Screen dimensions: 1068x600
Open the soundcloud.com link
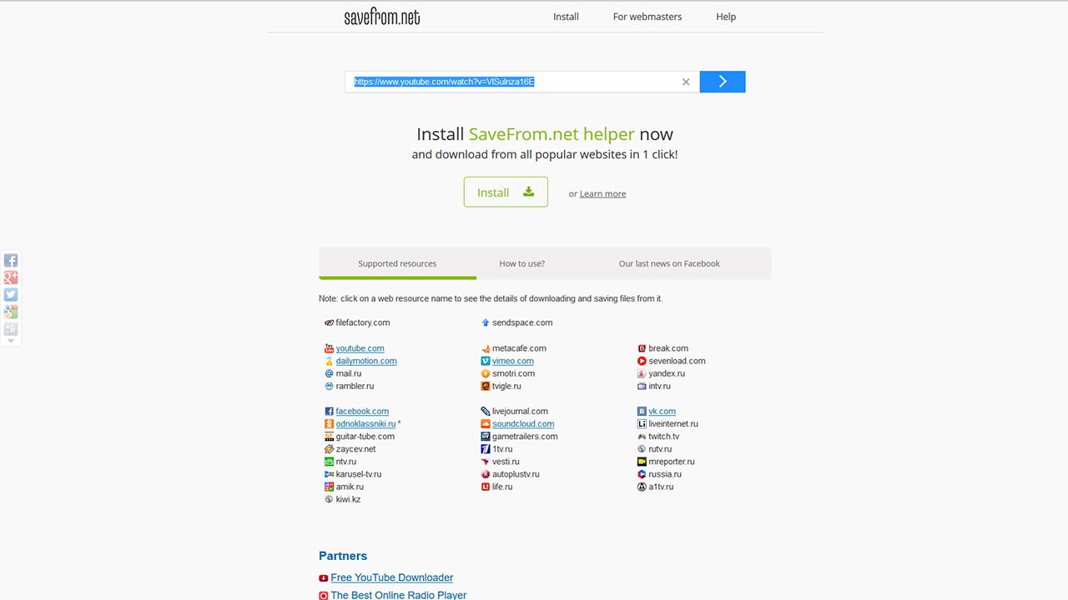pos(523,423)
